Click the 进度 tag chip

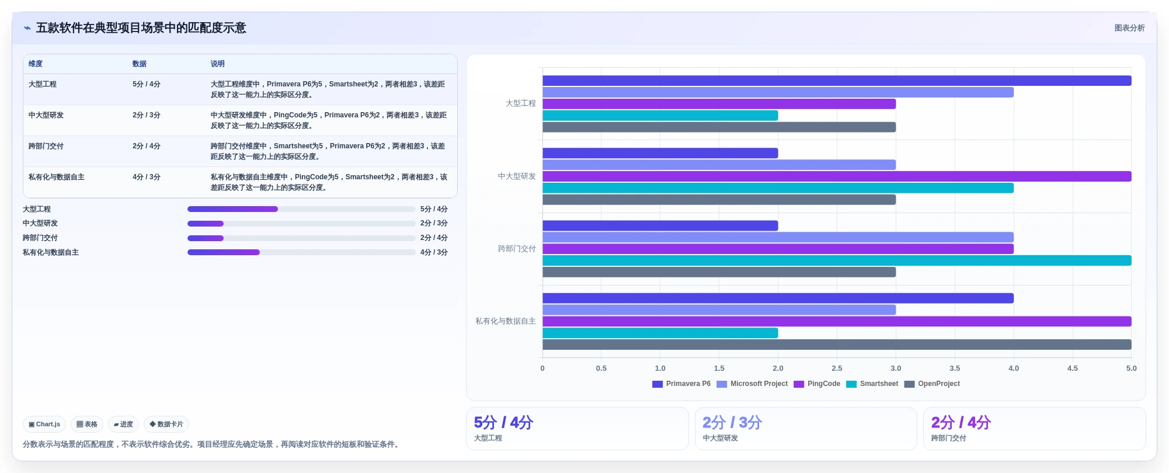[x=123, y=425]
